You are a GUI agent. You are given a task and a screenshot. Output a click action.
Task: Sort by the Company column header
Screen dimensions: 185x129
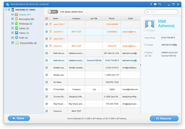[76, 19]
